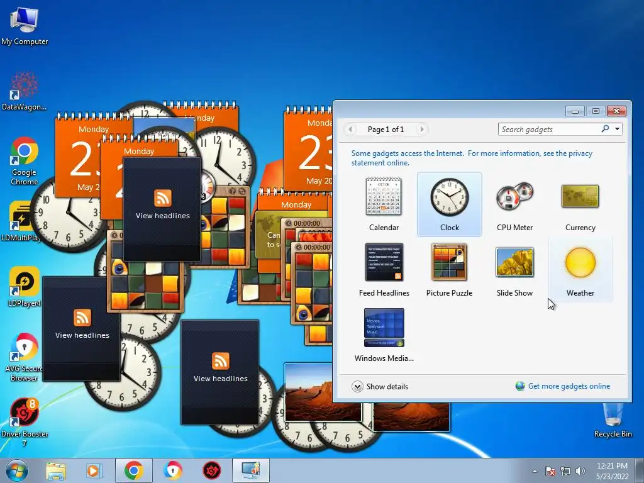Select the Feed Headlines gadget
The image size is (644, 483).
point(384,262)
